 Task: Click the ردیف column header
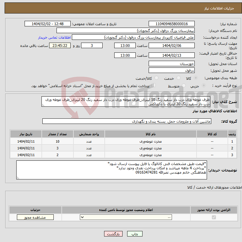(232, 134)
